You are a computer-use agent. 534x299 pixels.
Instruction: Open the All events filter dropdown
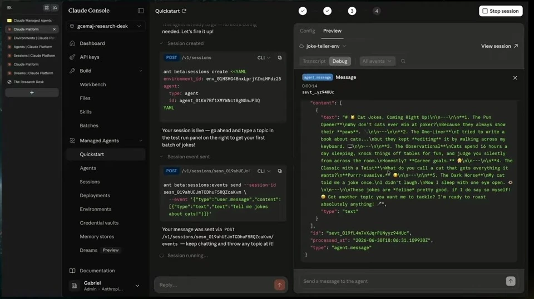377,61
